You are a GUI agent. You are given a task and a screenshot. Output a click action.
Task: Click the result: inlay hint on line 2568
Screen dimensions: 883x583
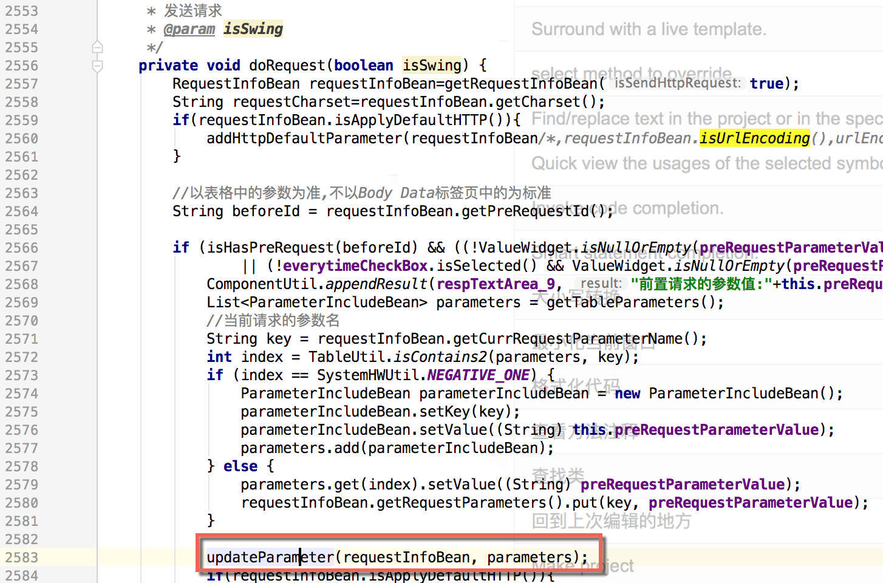click(x=601, y=284)
